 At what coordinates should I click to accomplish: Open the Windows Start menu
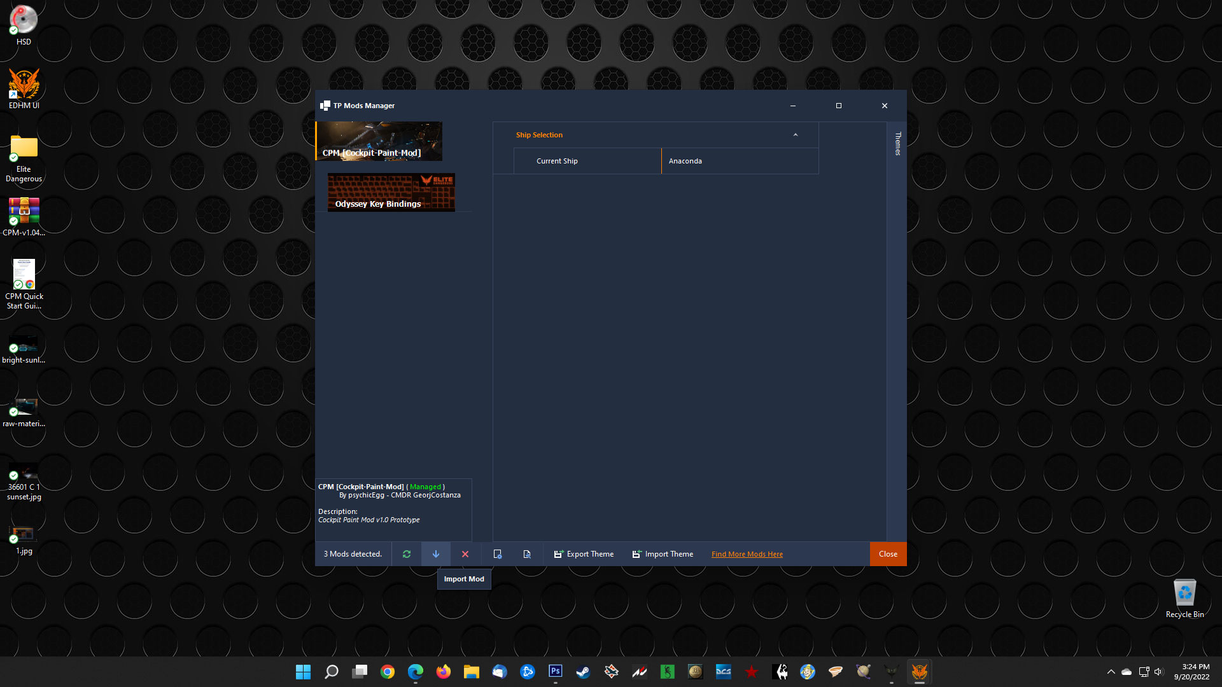(x=303, y=672)
